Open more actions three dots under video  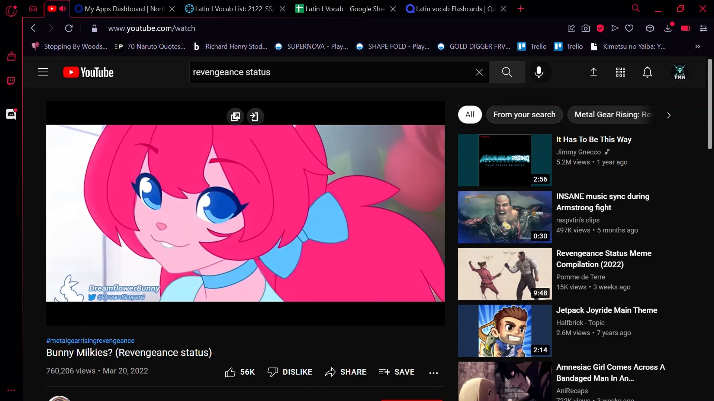(x=434, y=372)
